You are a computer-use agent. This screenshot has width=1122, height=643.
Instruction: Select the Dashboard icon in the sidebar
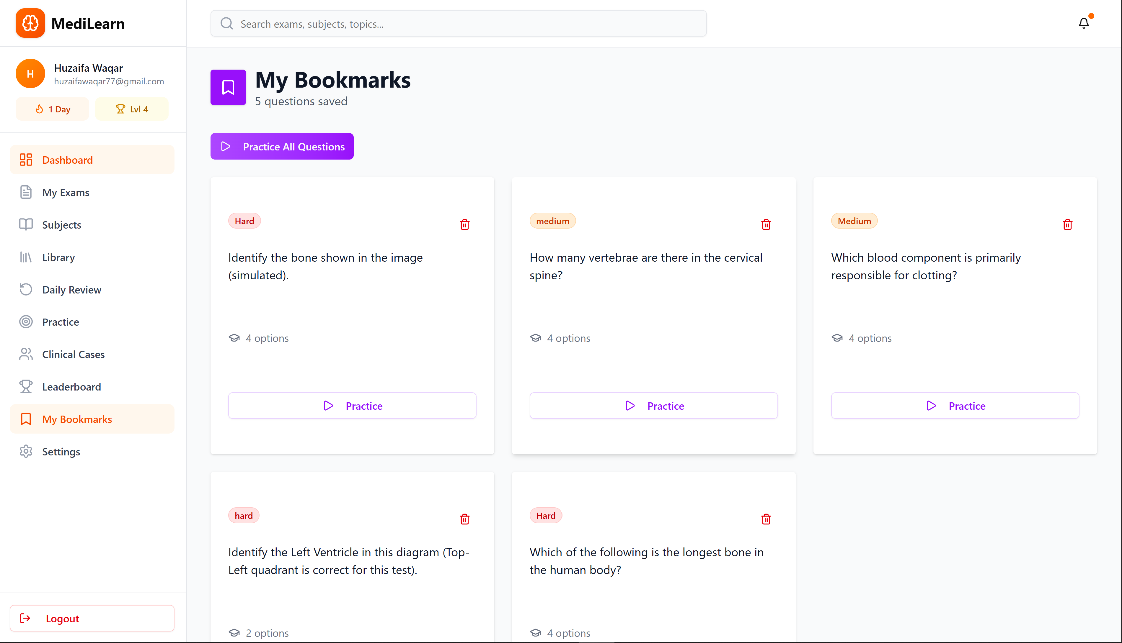[26, 160]
